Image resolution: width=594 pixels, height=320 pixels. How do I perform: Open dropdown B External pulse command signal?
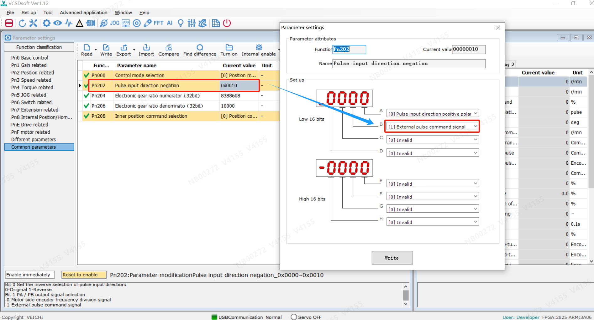pos(433,126)
